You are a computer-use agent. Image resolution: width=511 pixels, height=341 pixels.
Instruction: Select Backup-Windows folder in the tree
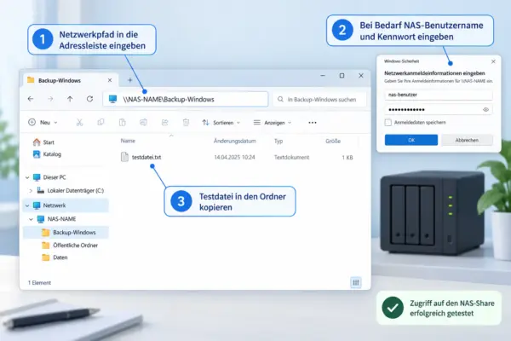66,233
